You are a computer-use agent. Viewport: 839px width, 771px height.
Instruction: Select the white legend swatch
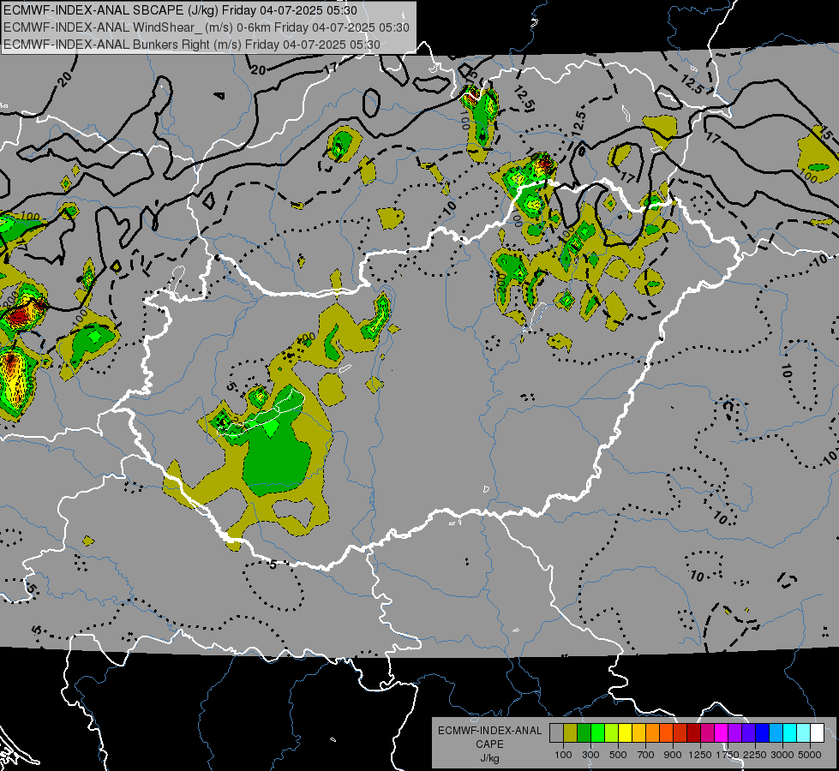click(818, 733)
